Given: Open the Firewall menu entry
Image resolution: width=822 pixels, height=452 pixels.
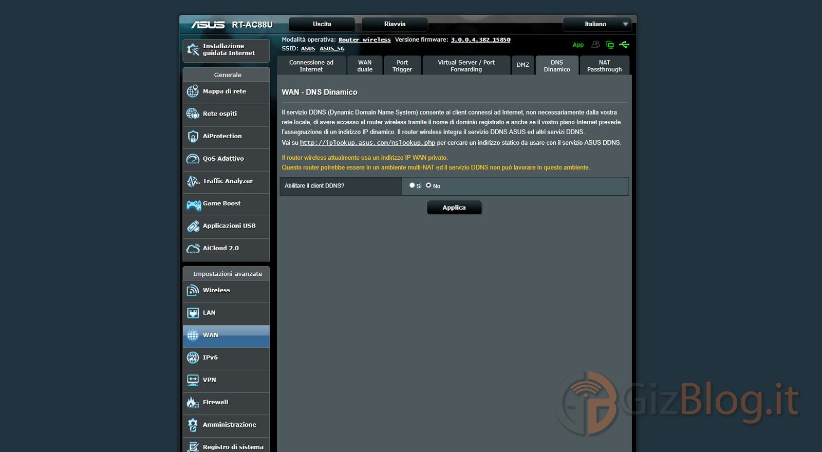Looking at the screenshot, I should coord(226,403).
